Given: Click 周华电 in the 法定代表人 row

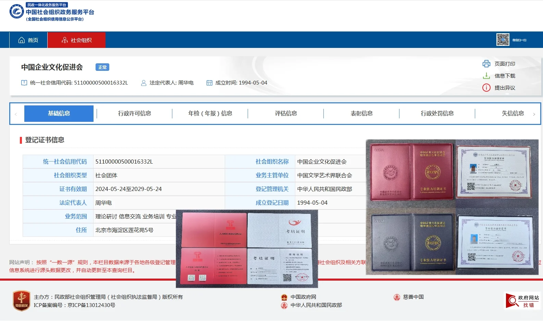Looking at the screenshot, I should 103,203.
